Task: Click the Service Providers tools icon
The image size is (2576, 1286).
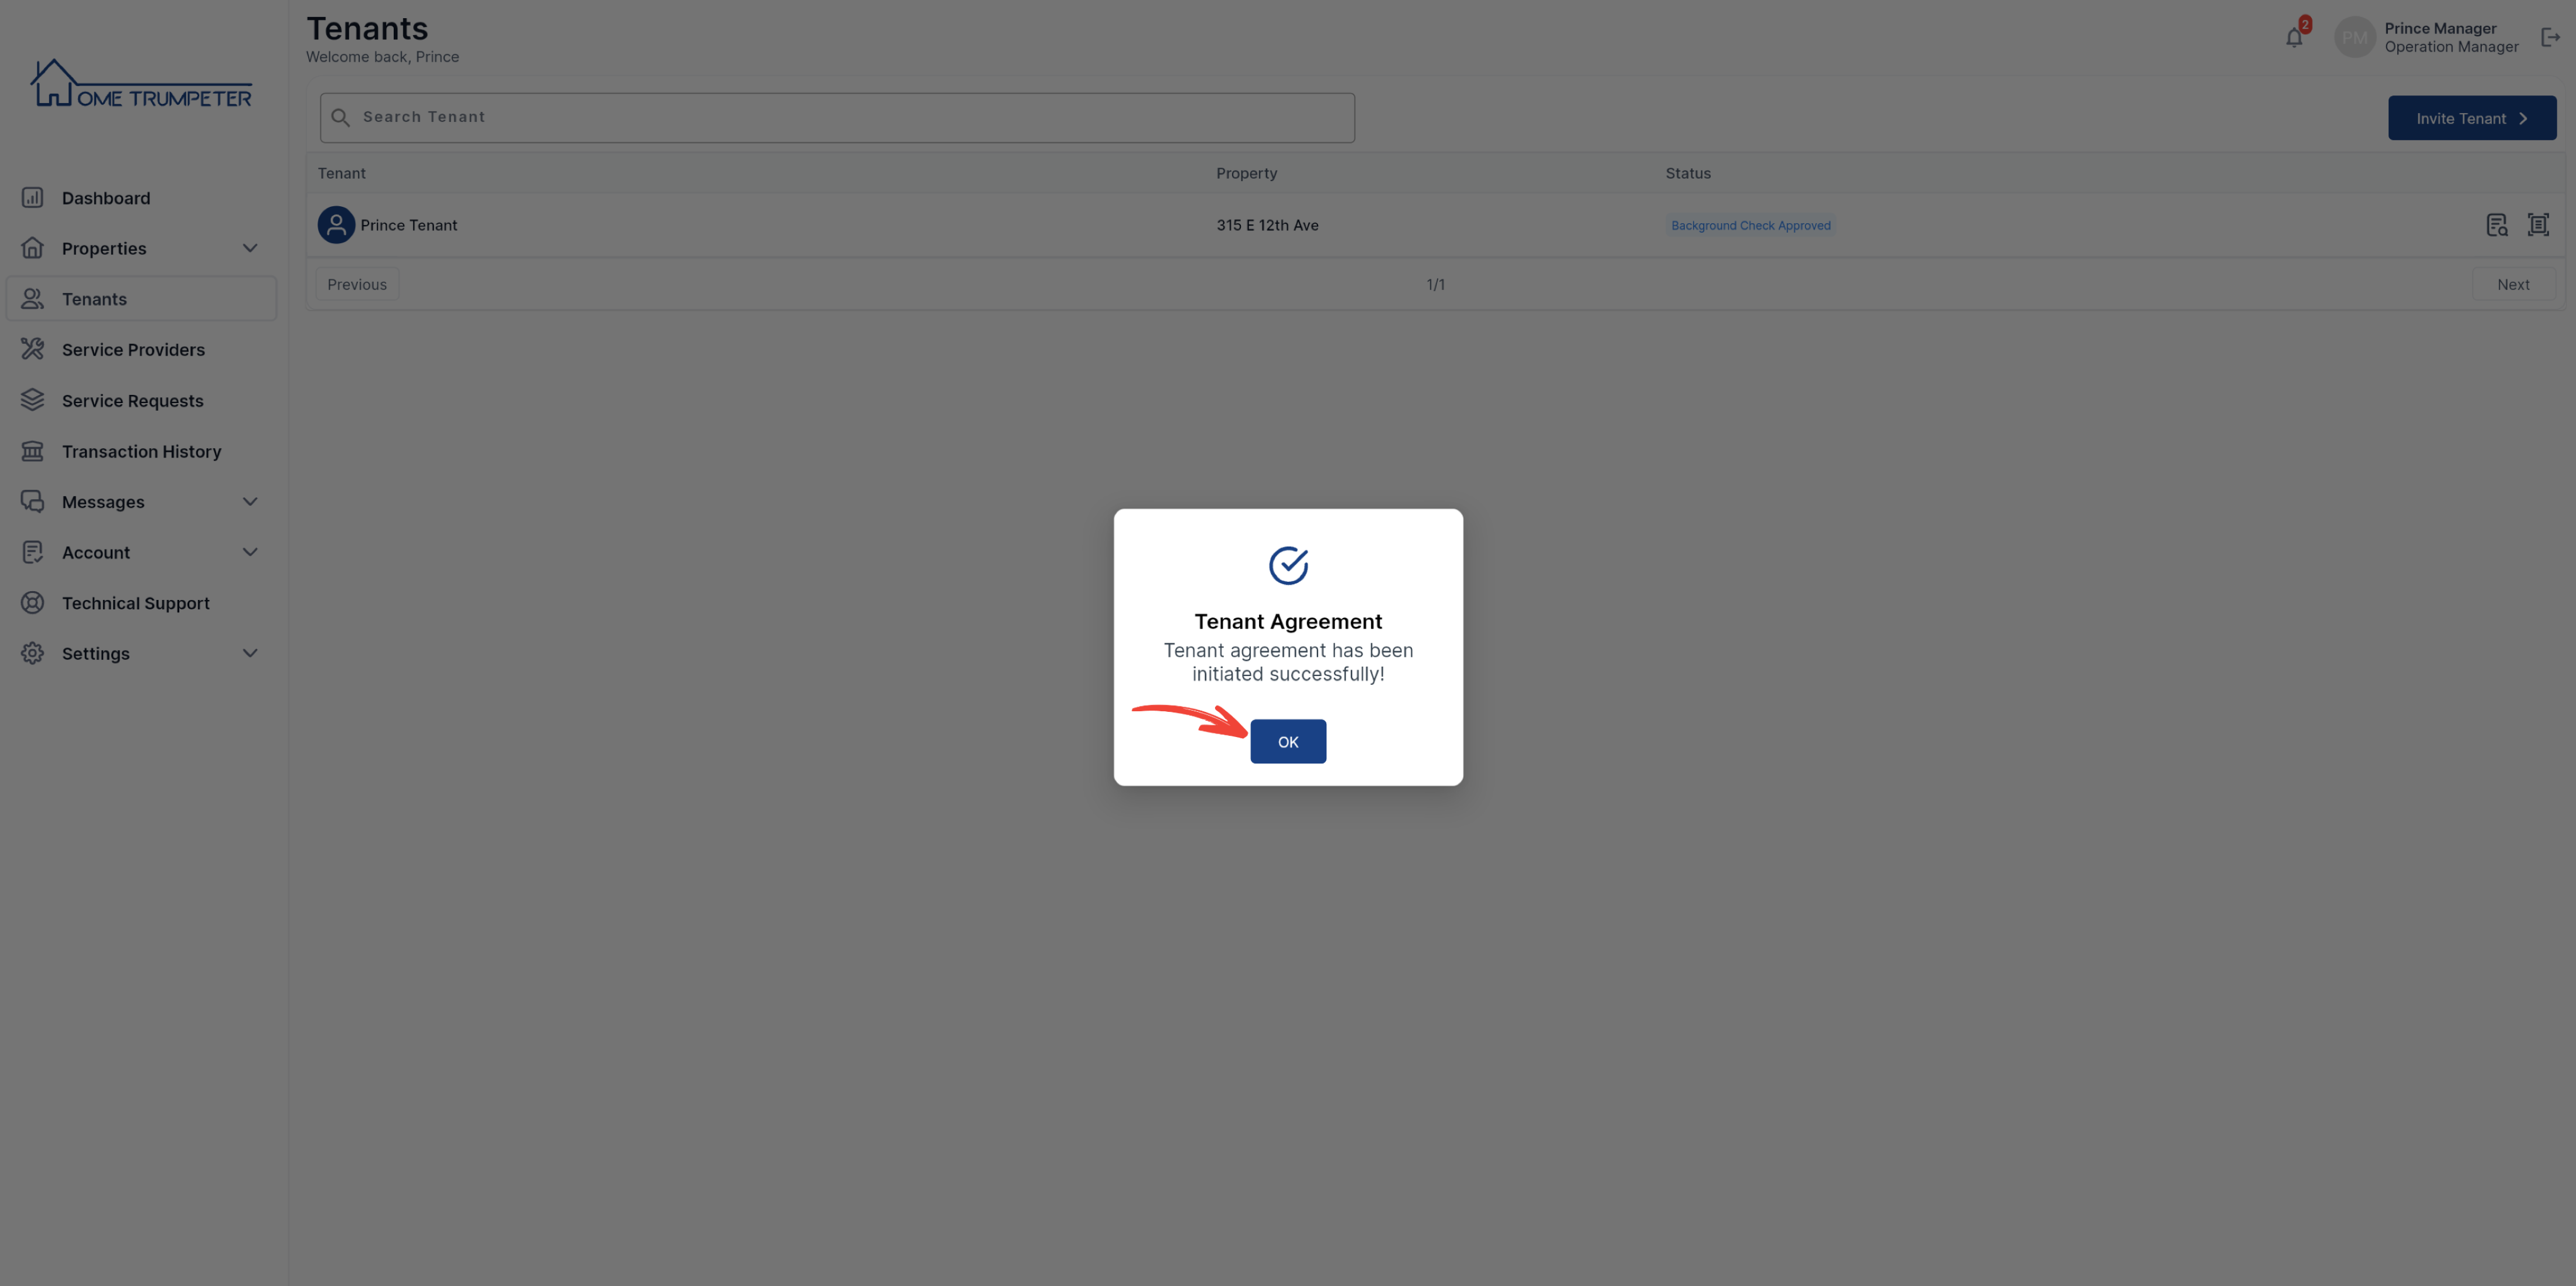Action: [32, 348]
